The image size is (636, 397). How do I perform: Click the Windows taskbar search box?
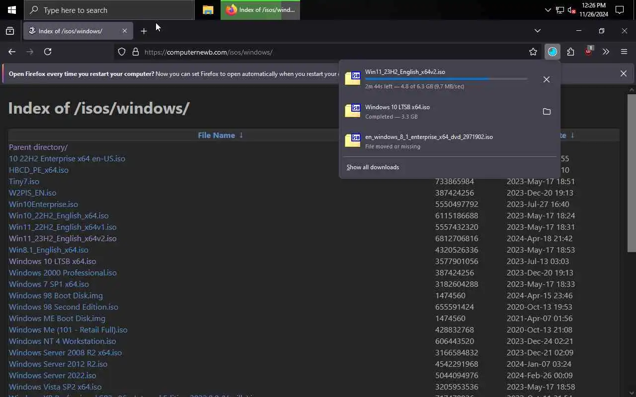point(109,10)
